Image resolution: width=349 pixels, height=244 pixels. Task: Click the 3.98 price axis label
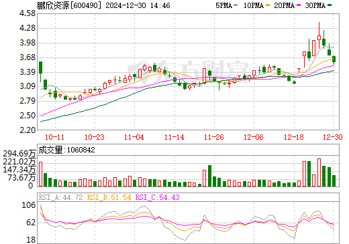28,43
